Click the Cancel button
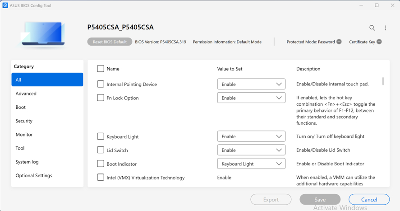Viewport: 400px width, 211px height. tap(369, 200)
